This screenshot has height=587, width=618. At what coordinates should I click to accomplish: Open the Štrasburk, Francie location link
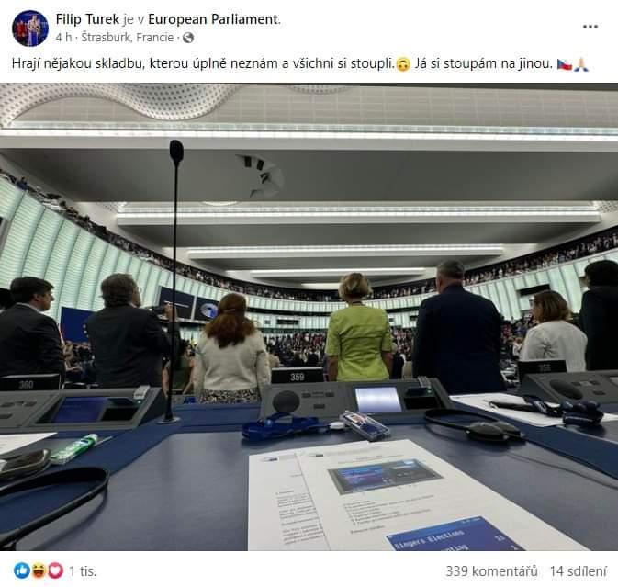click(x=128, y=38)
